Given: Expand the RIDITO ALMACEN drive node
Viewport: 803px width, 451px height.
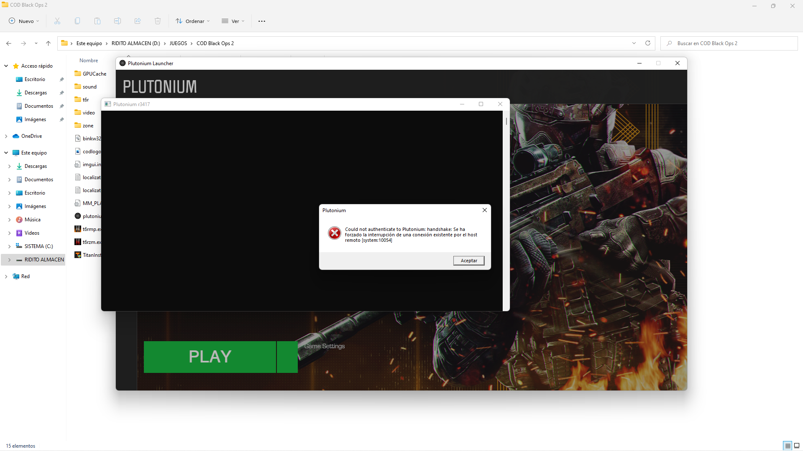Looking at the screenshot, I should (x=10, y=260).
